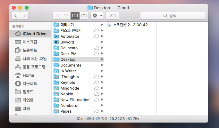Switch to Cover Flow view

click(x=84, y=16)
